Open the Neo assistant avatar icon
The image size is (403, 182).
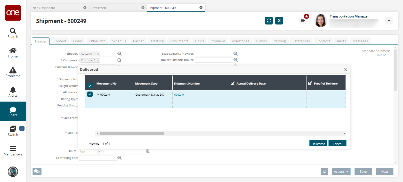13,171
